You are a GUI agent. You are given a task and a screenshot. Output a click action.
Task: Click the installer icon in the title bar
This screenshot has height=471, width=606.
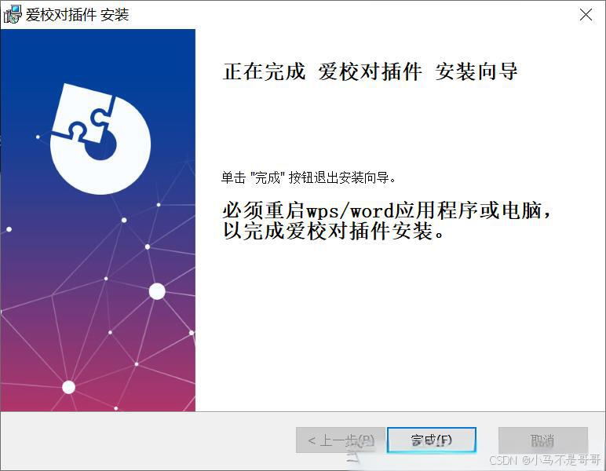[13, 14]
